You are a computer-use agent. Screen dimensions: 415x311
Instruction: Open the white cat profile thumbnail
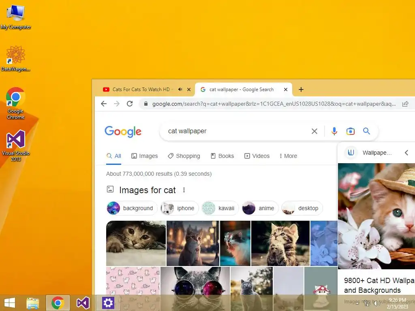click(x=235, y=243)
